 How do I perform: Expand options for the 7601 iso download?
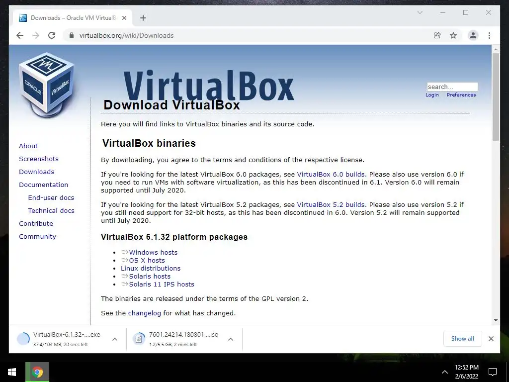point(231,339)
